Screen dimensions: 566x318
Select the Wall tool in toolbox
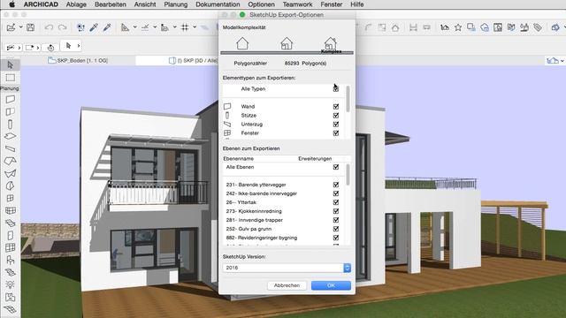10,99
